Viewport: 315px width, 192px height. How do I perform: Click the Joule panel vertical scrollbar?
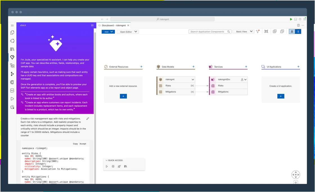coord(95,108)
